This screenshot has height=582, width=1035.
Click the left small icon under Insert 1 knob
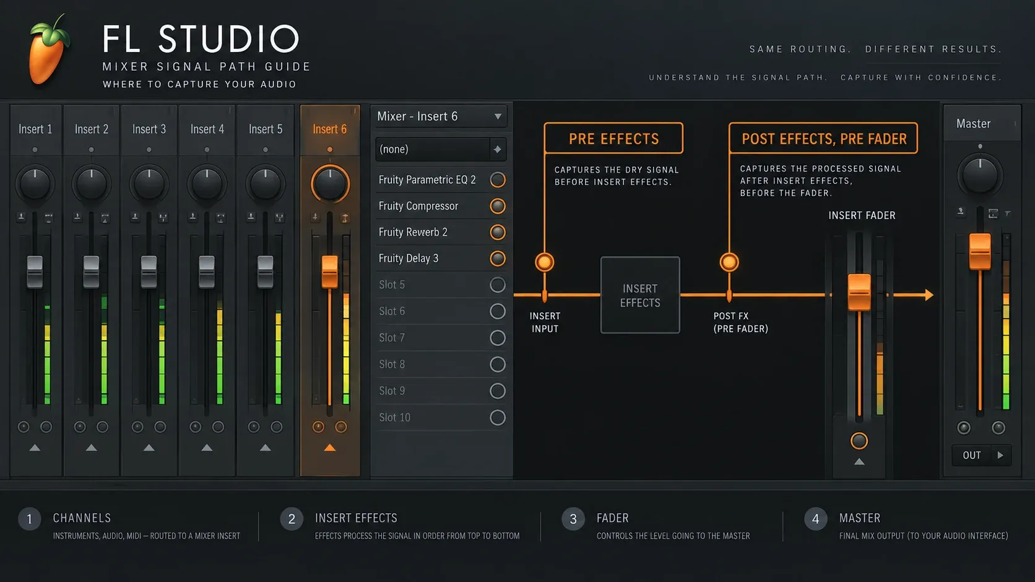tap(21, 217)
